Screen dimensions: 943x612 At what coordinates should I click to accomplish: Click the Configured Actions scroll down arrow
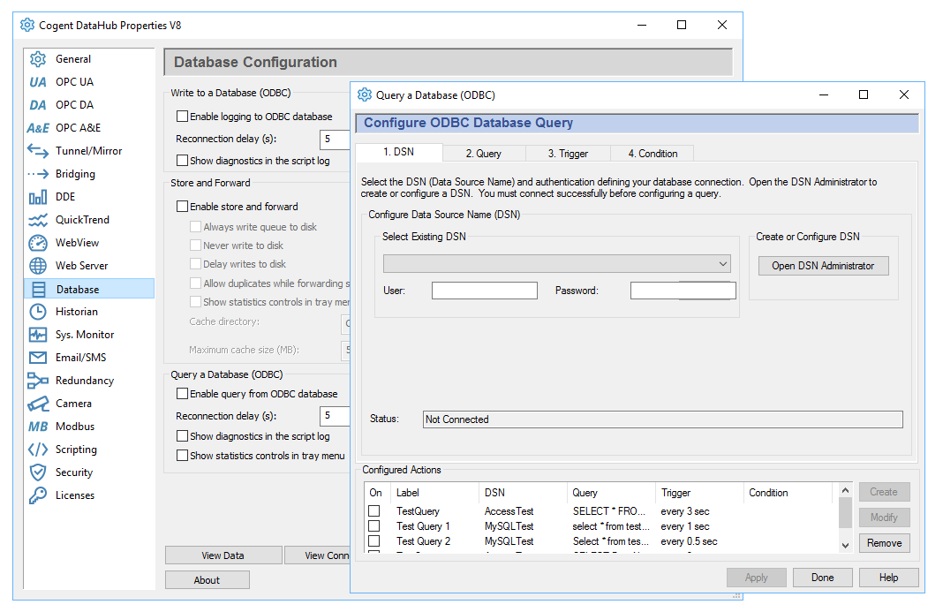click(845, 545)
